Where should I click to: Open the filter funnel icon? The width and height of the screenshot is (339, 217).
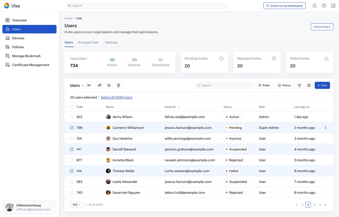(299, 85)
